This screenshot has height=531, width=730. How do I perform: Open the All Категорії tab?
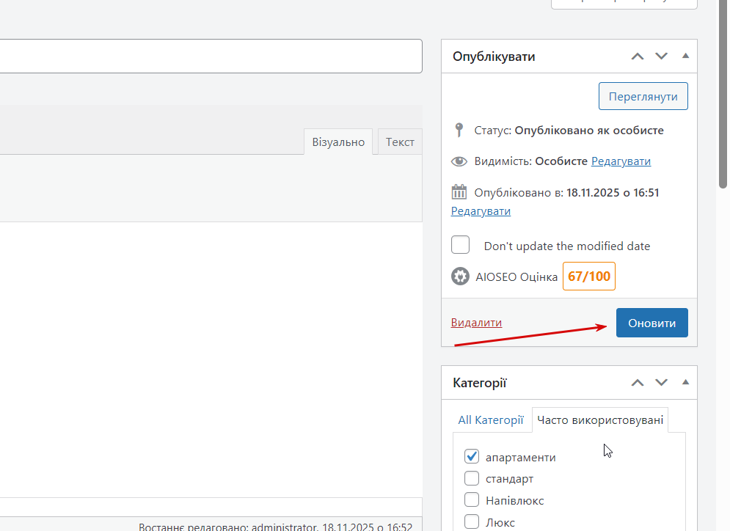(490, 420)
